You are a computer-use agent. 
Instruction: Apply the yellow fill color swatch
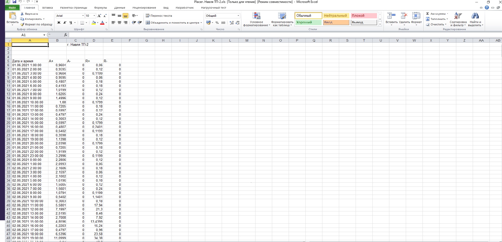94,23
